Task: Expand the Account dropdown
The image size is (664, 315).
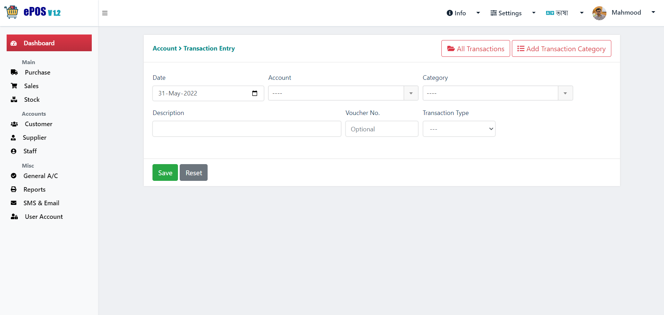Action: point(343,93)
